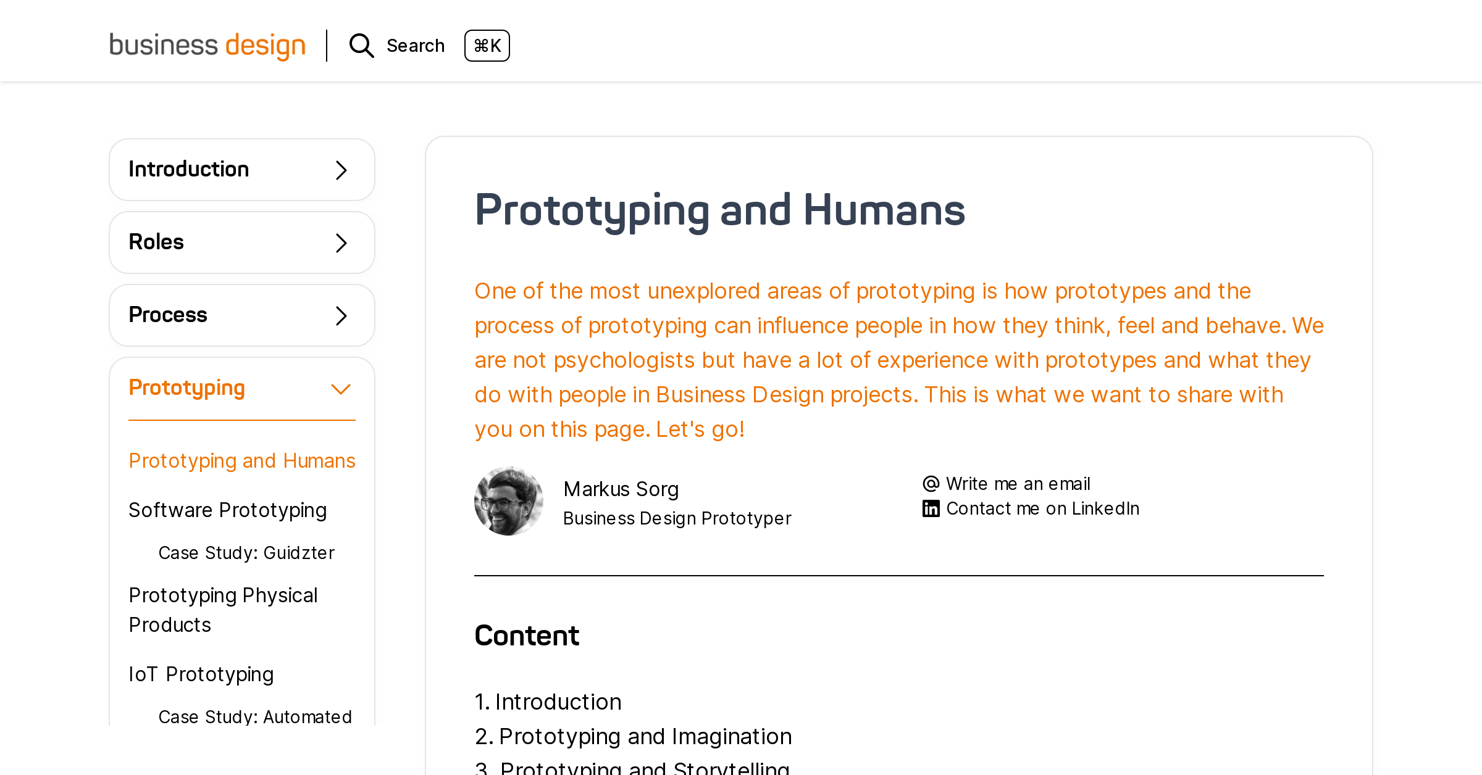Click the Write me an email link
The height and width of the screenshot is (775, 1482).
click(x=1018, y=484)
